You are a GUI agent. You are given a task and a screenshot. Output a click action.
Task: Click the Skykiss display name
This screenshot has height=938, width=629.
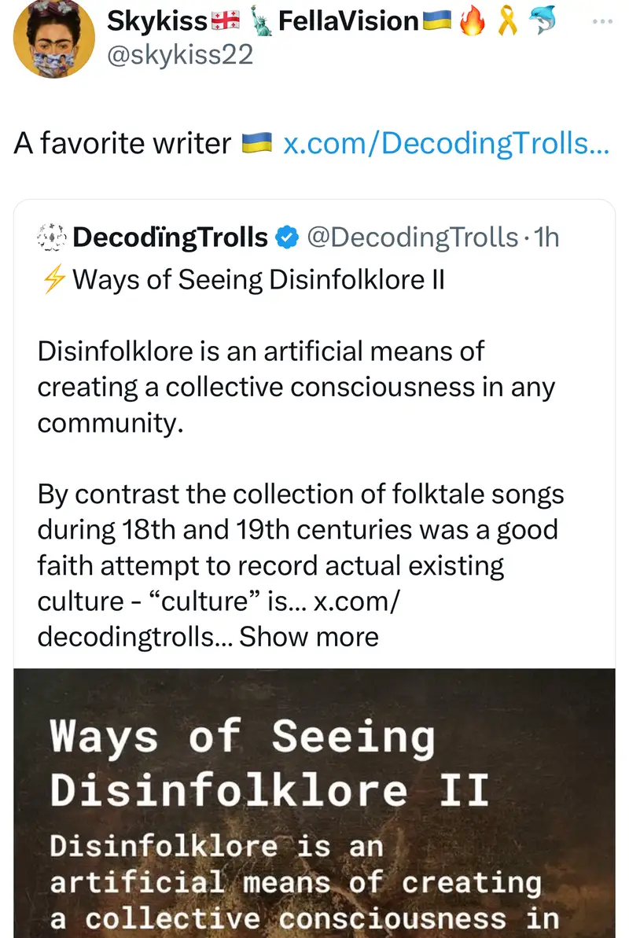click(157, 22)
